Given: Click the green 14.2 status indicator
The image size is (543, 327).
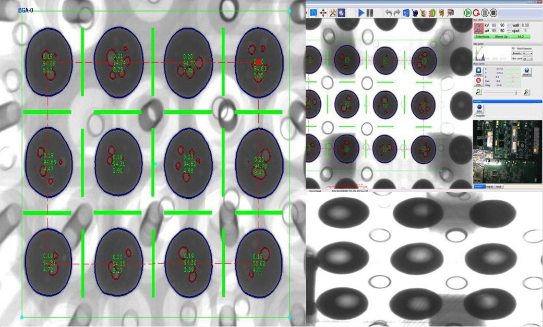Looking at the screenshot, I should coord(521,37).
